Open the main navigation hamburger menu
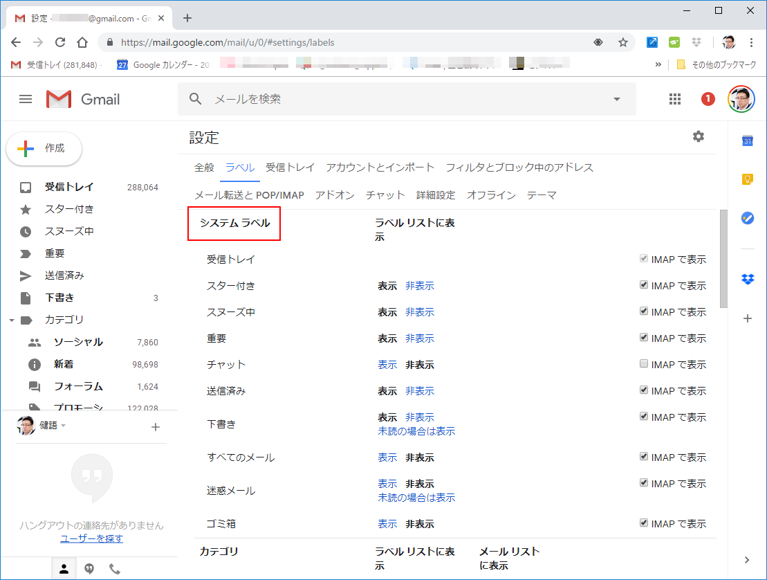 pos(25,99)
